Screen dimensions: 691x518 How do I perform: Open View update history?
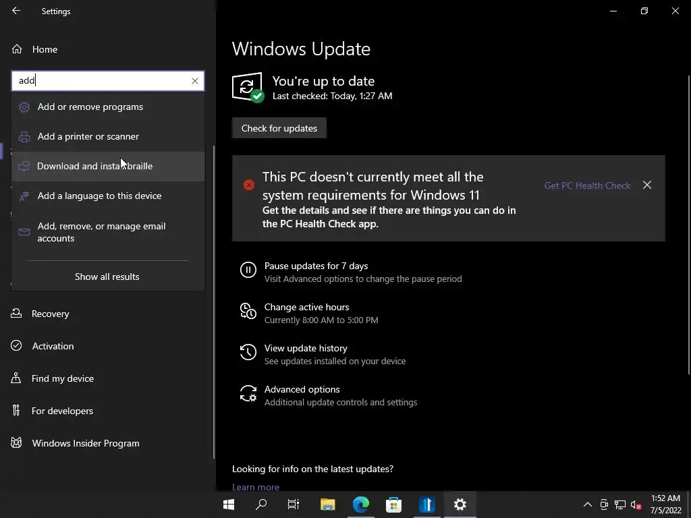(x=306, y=349)
